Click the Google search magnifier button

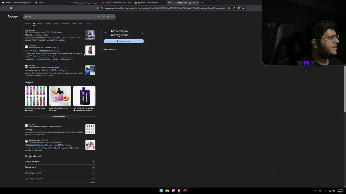112,17
